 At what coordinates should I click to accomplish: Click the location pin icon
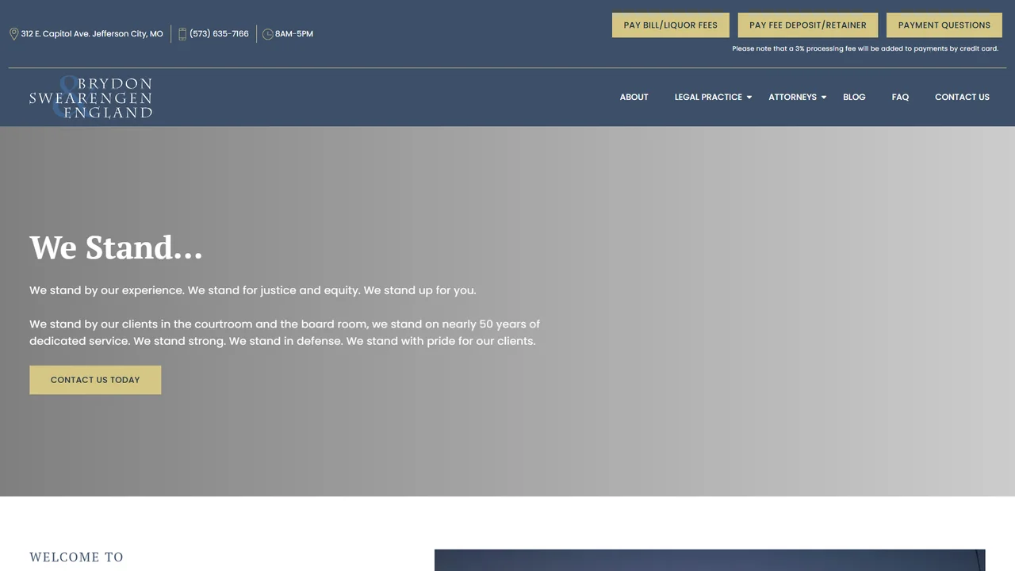tap(13, 34)
